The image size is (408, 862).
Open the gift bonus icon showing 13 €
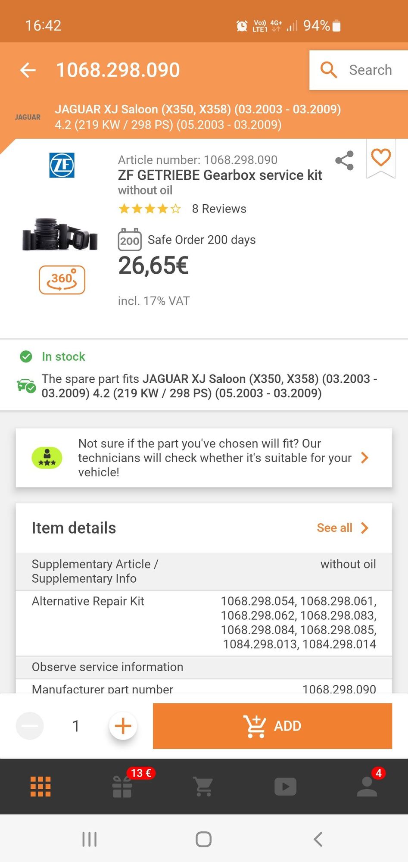(123, 786)
